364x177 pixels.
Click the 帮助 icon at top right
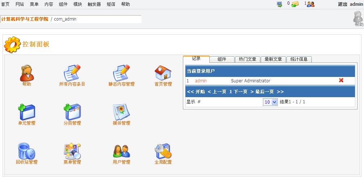click(358, 19)
